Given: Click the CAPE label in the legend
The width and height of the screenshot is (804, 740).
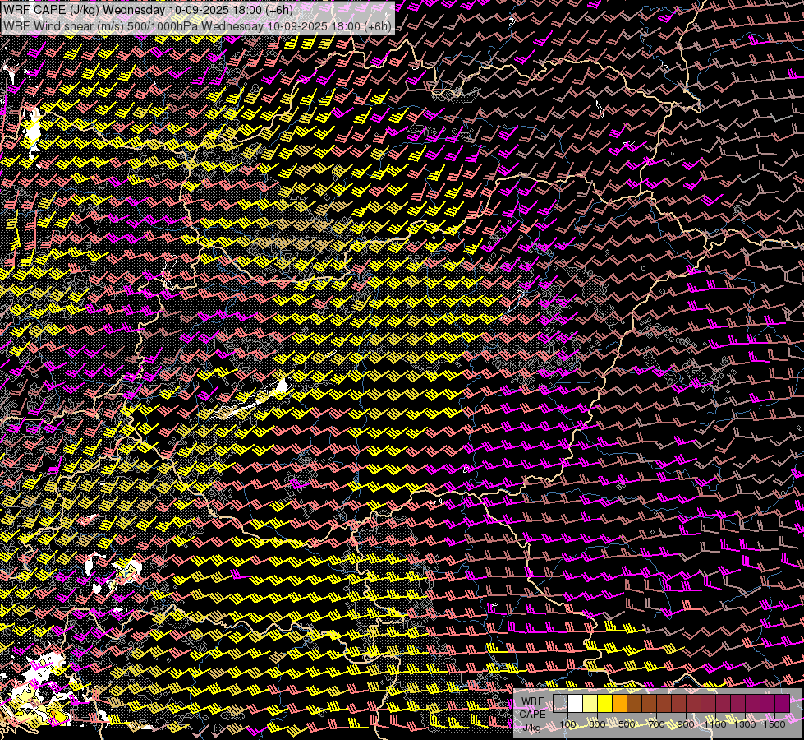Looking at the screenshot, I should pyautogui.click(x=533, y=715).
